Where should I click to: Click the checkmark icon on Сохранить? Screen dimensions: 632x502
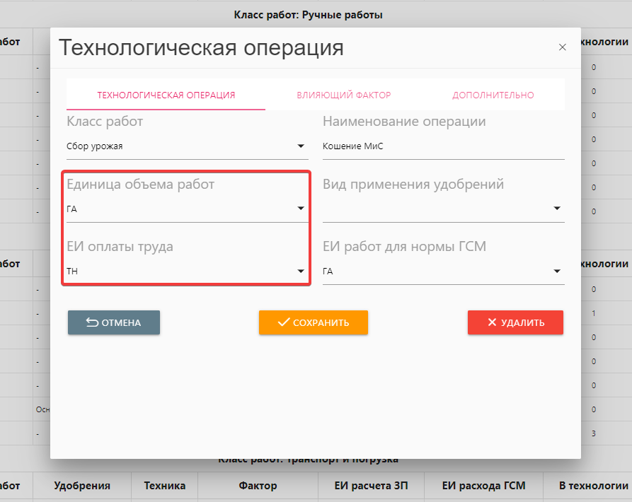click(x=284, y=322)
